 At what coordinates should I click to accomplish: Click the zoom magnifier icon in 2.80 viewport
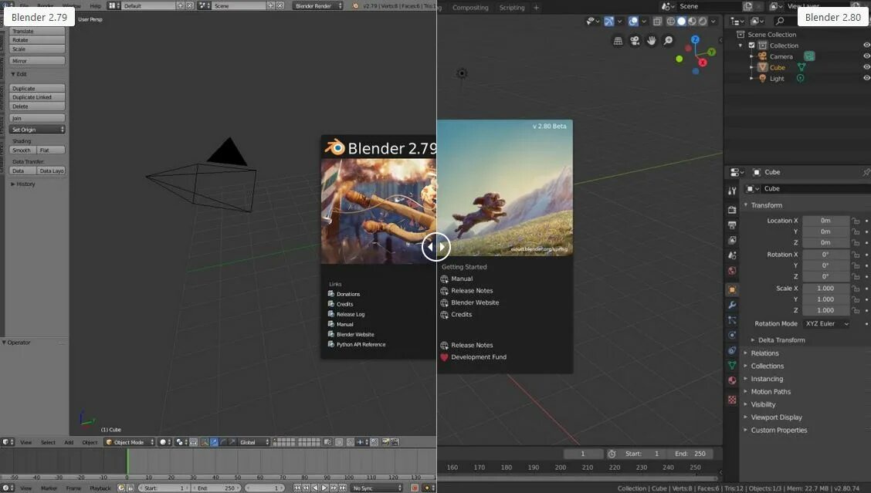(x=668, y=41)
